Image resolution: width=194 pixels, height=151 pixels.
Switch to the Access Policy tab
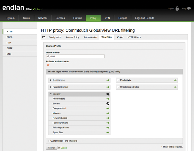72,37
